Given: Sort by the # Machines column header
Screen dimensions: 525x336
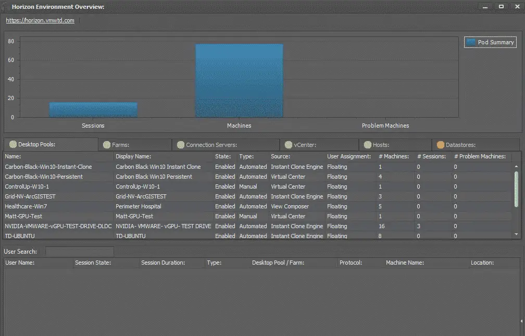Looking at the screenshot, I should tap(394, 156).
